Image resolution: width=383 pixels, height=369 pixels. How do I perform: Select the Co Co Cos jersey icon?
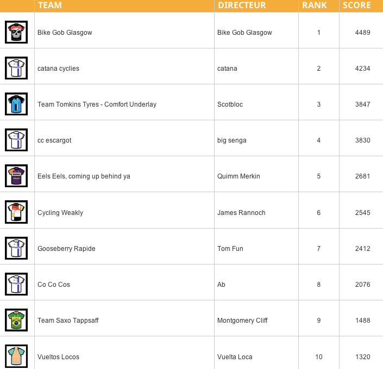point(16,284)
